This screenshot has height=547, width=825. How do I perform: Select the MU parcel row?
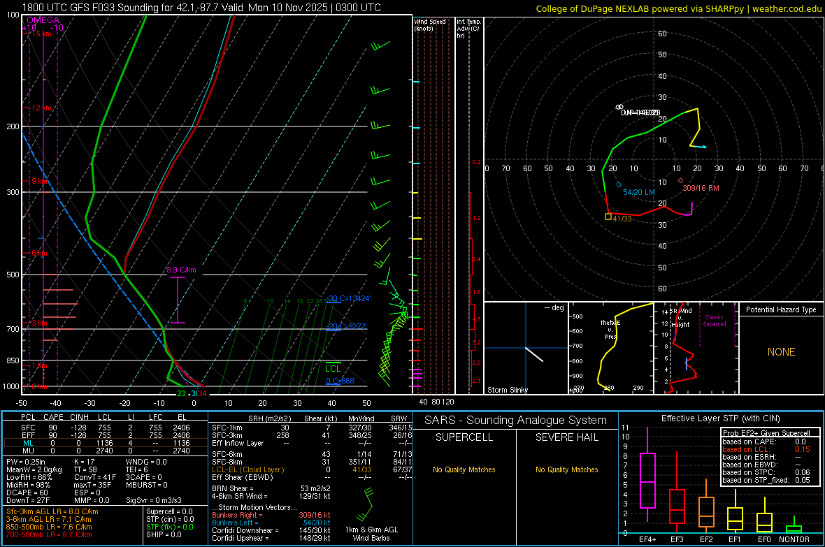[x=106, y=451]
